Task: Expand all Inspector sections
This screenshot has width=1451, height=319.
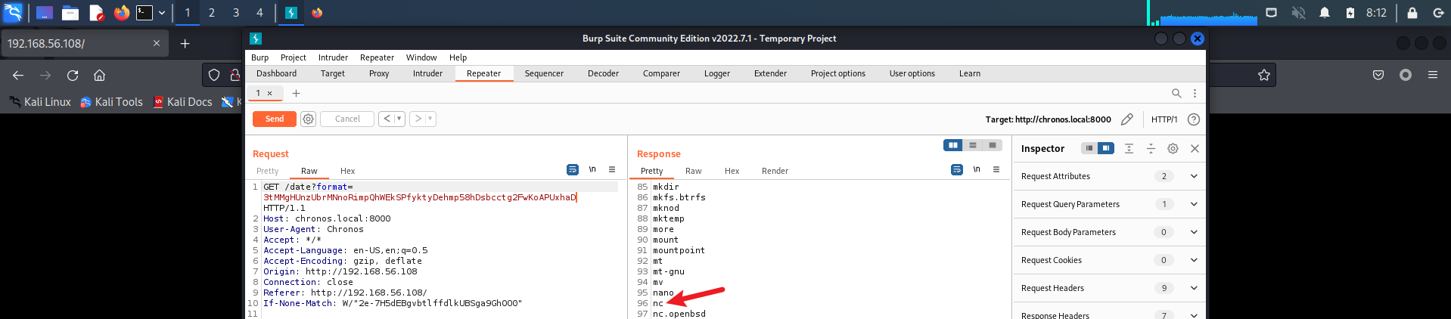Action: 1129,148
